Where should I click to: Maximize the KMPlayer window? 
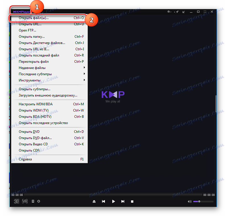coord(198,12)
